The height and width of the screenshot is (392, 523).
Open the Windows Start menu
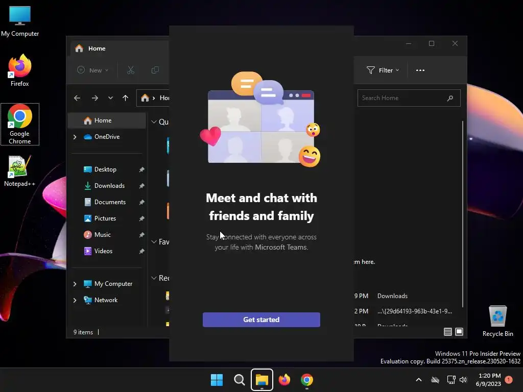coord(217,380)
